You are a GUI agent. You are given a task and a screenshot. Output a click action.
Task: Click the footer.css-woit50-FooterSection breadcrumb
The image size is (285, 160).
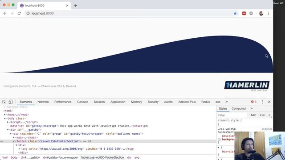coord(102,157)
